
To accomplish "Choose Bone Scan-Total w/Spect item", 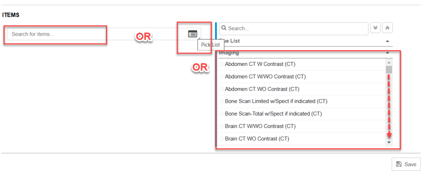I will [x=273, y=114].
